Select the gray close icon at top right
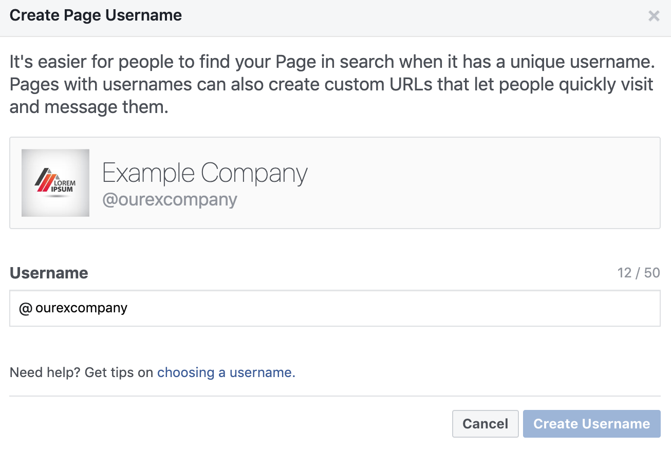 tap(654, 16)
